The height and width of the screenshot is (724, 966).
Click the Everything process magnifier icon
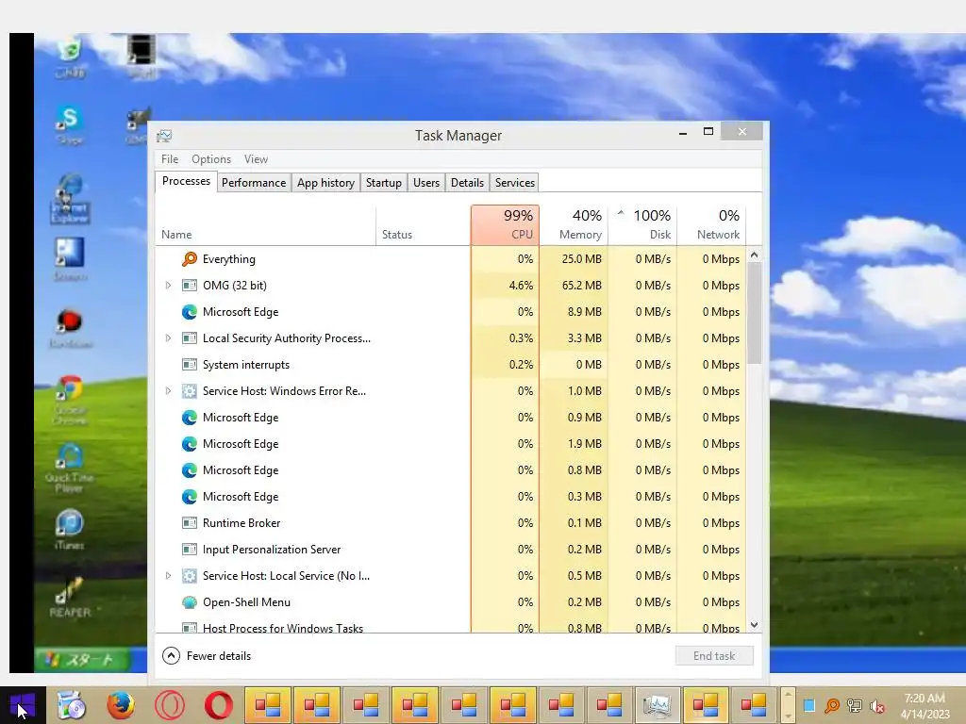click(x=189, y=259)
